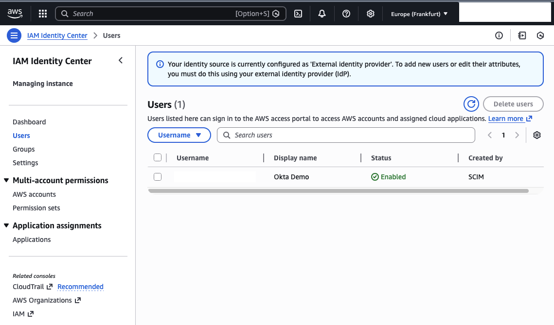Open Permission sets from the sidebar
The height and width of the screenshot is (325, 554).
[x=36, y=207]
